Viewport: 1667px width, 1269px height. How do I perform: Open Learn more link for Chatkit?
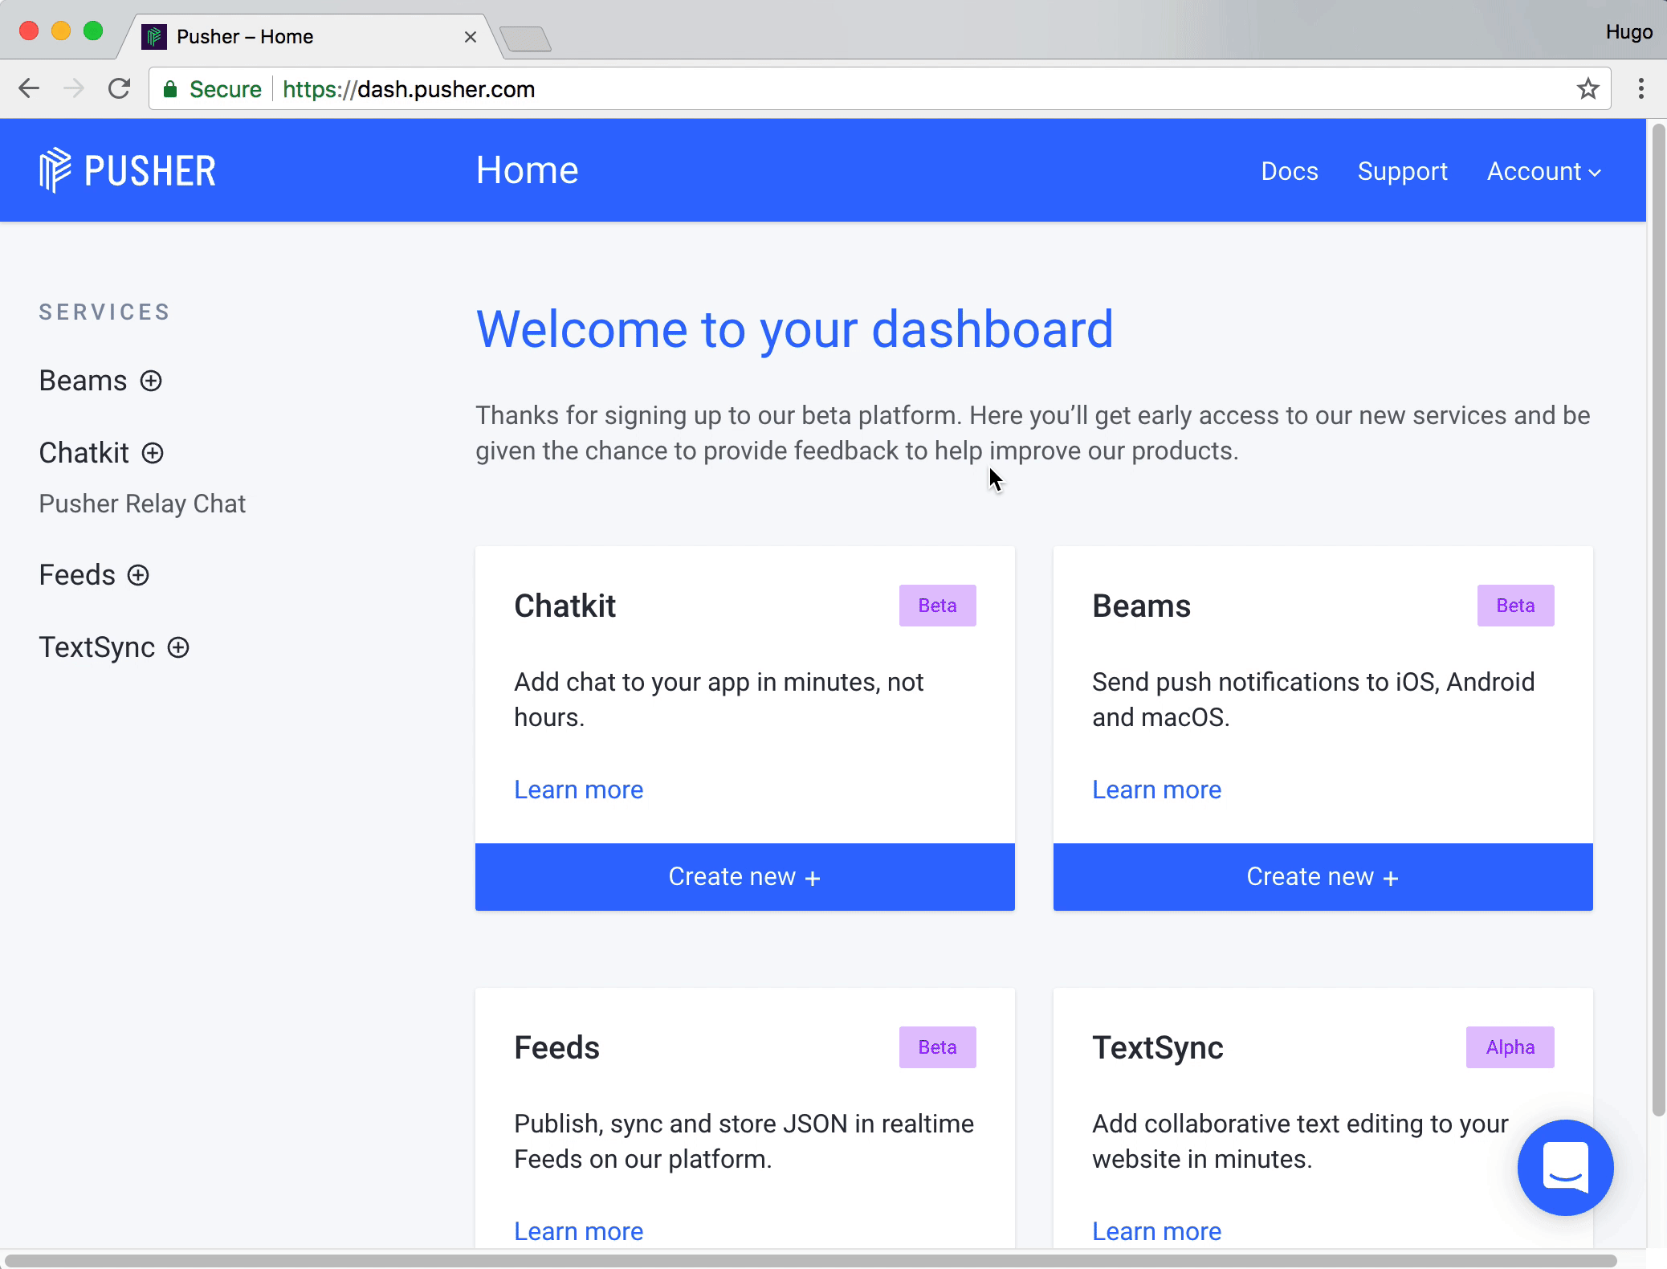578,790
